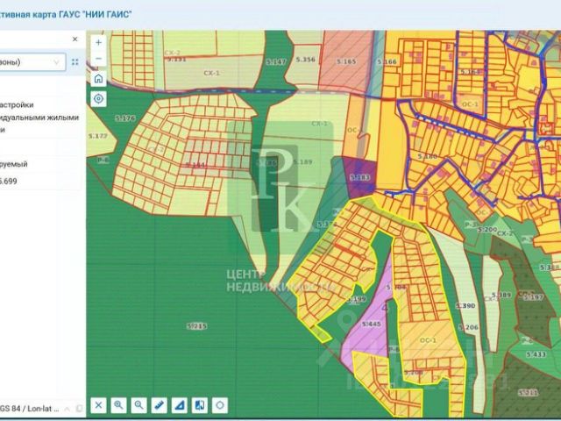Click zone label S.200 on map
Image resolution: width=561 pixels, height=421 pixels.
point(487,230)
